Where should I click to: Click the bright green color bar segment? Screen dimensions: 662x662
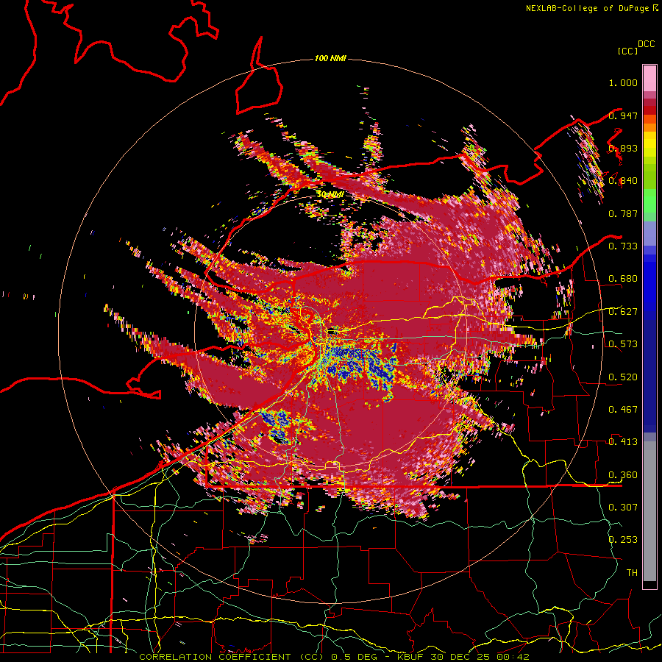click(649, 202)
